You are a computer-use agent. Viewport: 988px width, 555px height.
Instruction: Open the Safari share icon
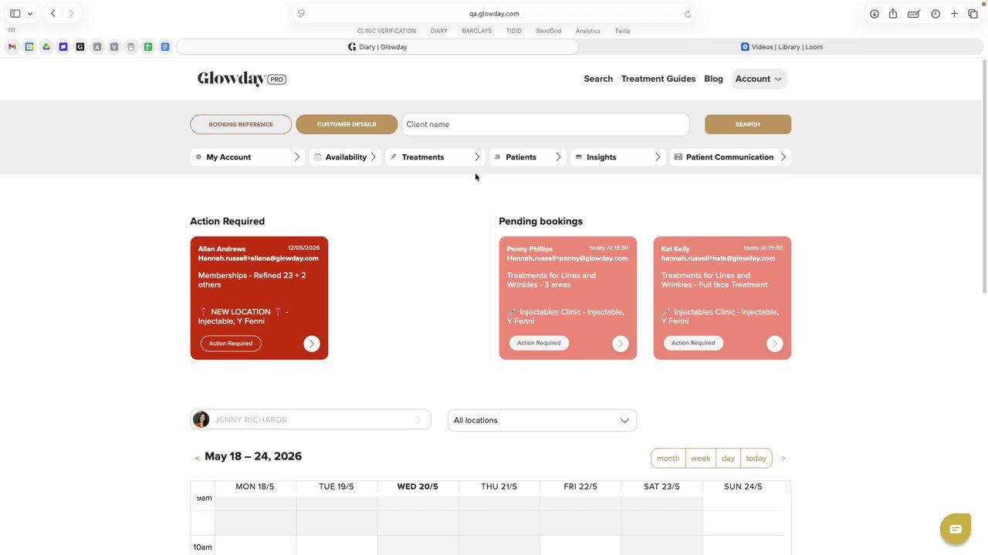(893, 14)
